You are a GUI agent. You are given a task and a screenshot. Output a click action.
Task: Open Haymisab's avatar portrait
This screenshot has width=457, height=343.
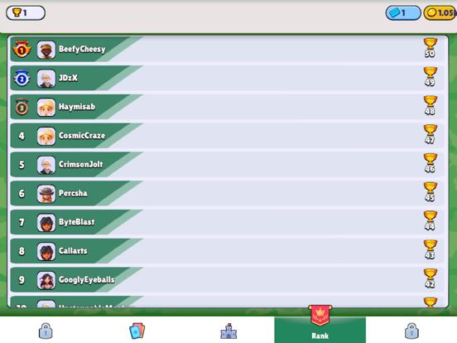pos(46,107)
